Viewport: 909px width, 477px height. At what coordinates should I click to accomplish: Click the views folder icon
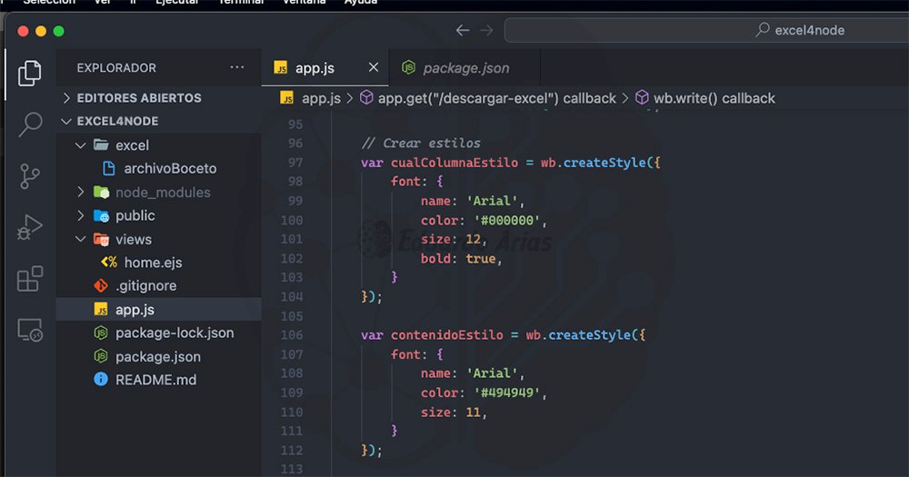tap(101, 239)
